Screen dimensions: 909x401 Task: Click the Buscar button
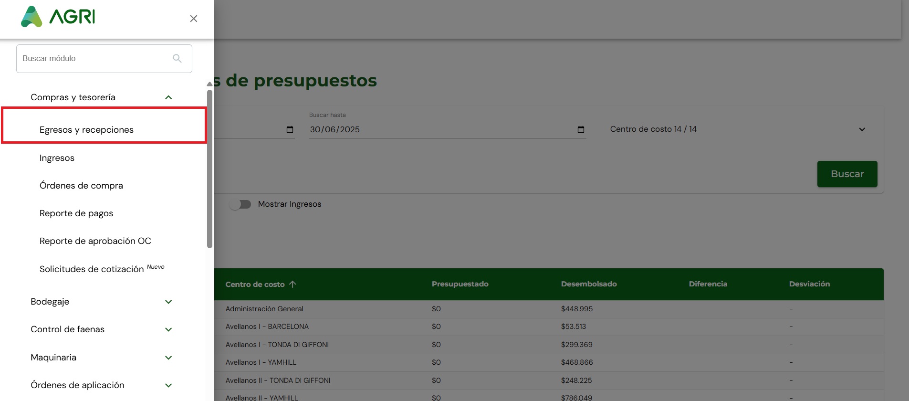[847, 174]
